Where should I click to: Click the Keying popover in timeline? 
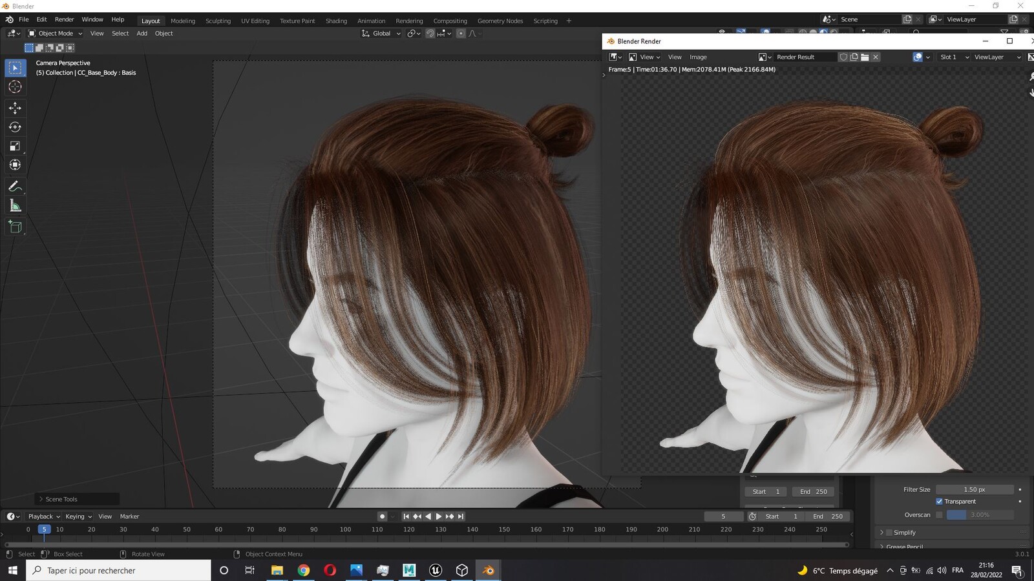(x=78, y=516)
